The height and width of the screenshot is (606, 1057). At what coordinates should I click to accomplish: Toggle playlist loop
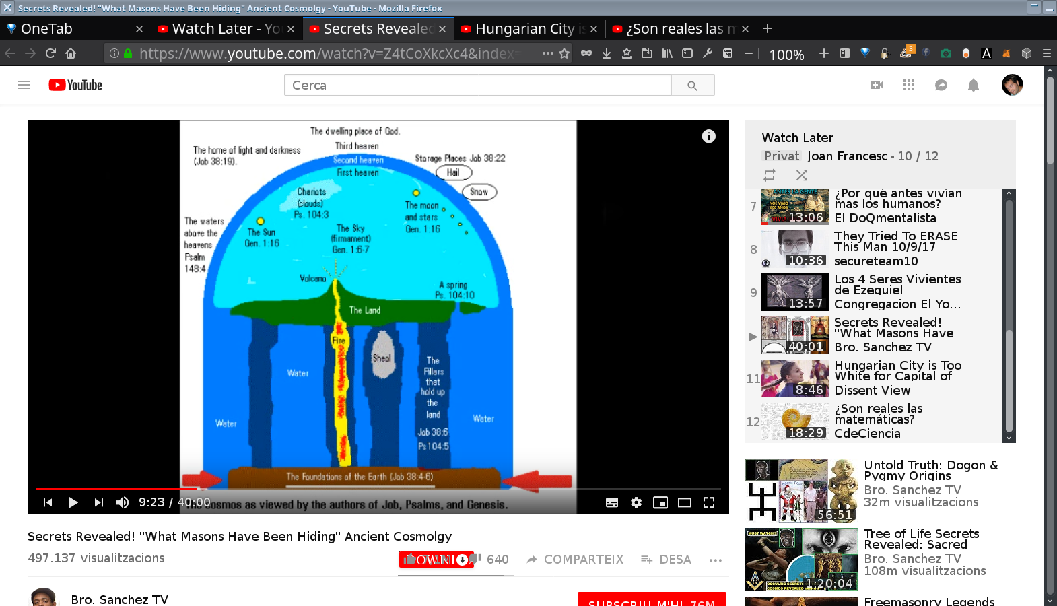(x=770, y=175)
